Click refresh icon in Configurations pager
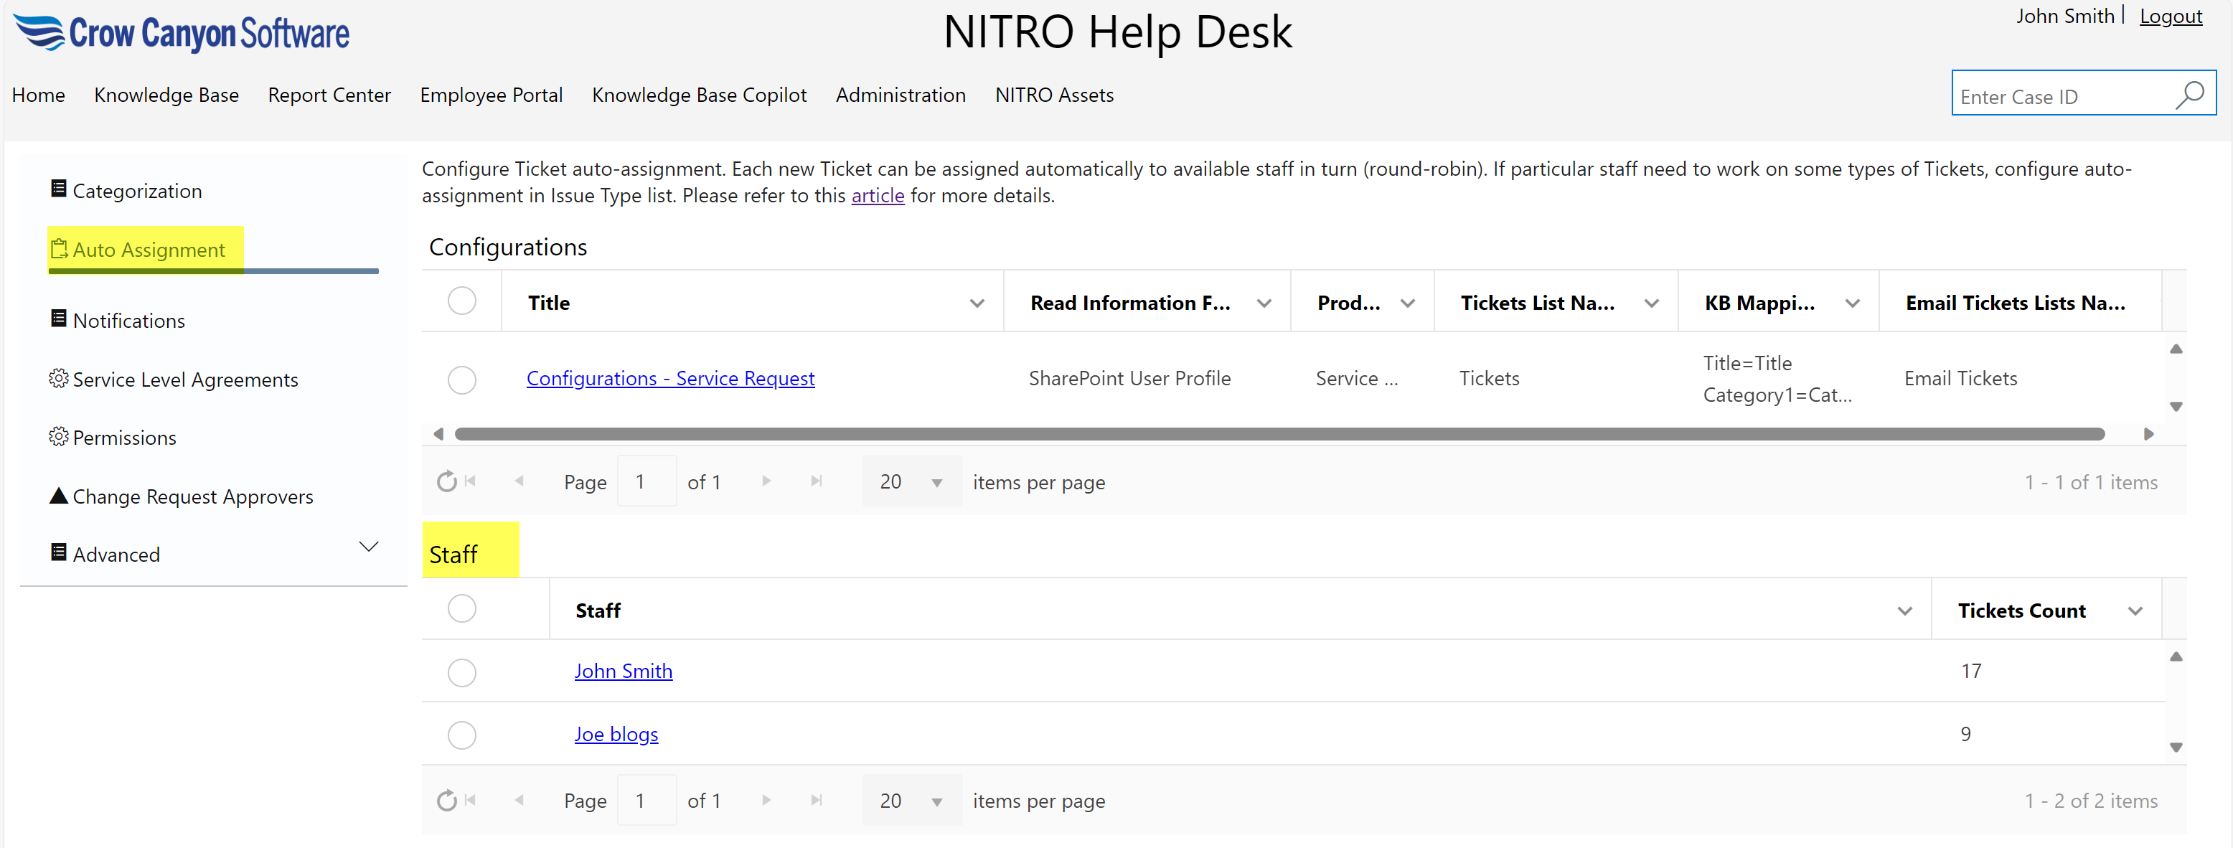This screenshot has height=848, width=2233. (446, 481)
